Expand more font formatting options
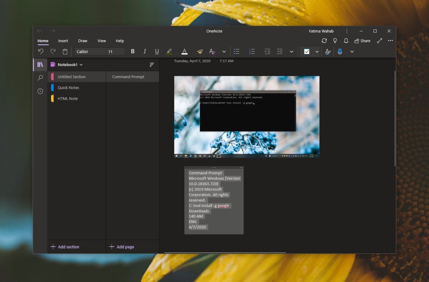 click(x=224, y=51)
